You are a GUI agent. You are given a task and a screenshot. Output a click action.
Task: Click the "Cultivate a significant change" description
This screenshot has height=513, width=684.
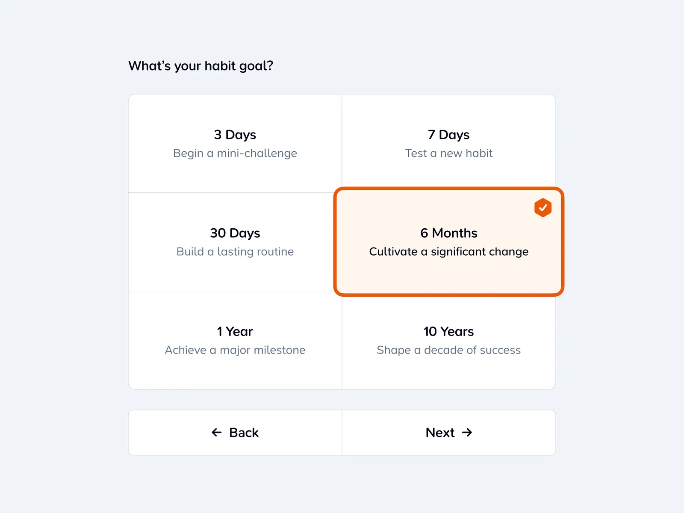(448, 252)
